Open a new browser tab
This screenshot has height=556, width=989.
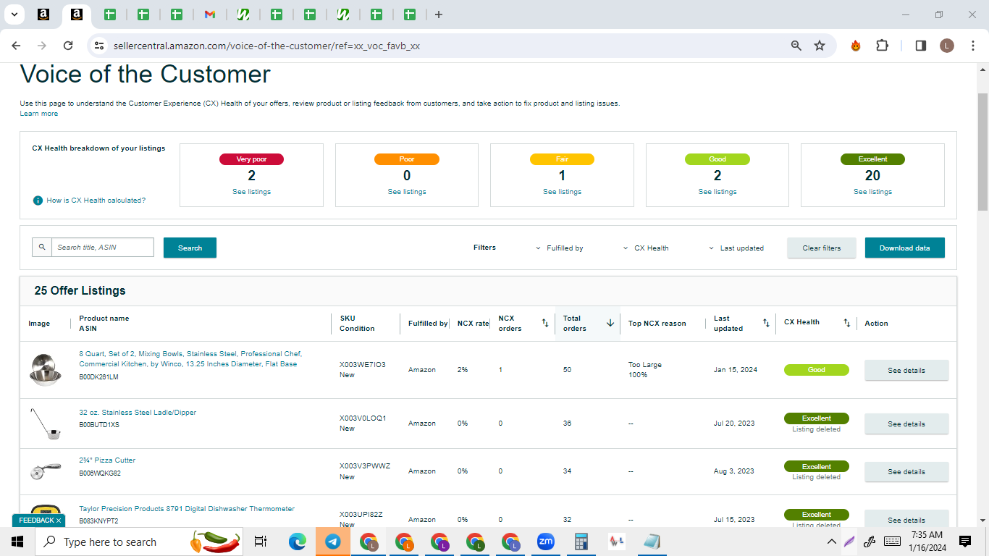tap(439, 14)
